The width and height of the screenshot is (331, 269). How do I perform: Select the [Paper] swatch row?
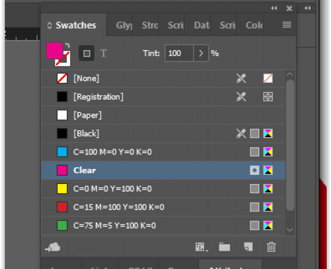[164, 115]
